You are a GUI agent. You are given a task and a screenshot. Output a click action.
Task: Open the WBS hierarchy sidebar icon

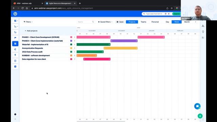click(15, 32)
